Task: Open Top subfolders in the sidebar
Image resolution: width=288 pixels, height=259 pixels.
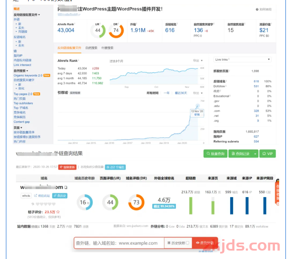Action: click(23, 103)
